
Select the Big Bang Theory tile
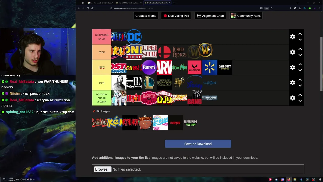(x=195, y=98)
